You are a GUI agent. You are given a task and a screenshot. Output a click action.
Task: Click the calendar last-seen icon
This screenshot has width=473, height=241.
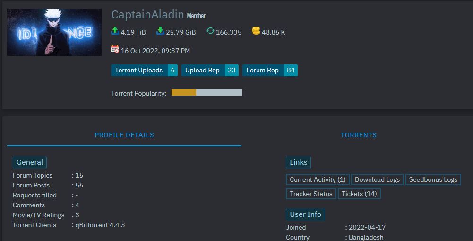coord(115,49)
